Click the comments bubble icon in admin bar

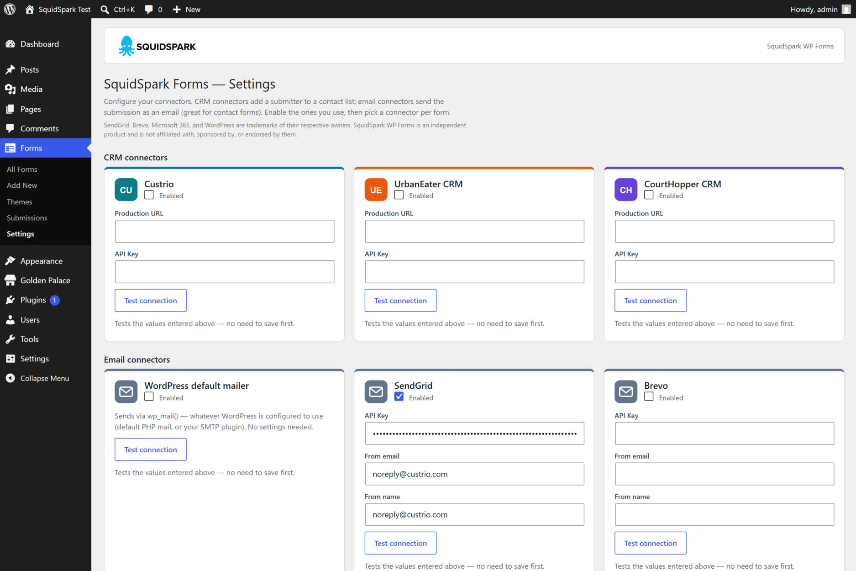pyautogui.click(x=149, y=10)
